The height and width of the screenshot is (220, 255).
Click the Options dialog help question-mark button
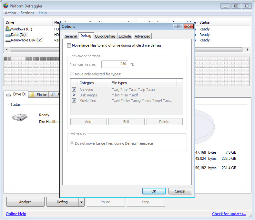178,27
